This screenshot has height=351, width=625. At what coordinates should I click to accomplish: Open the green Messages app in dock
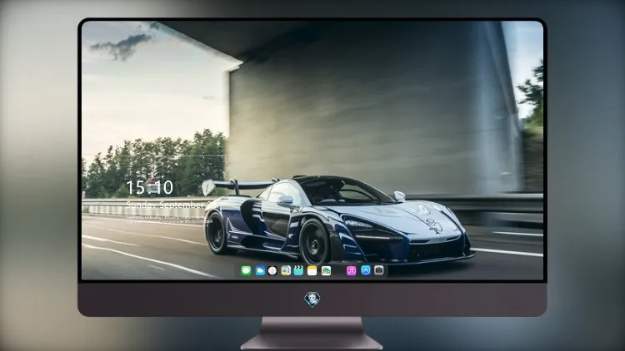point(246,270)
